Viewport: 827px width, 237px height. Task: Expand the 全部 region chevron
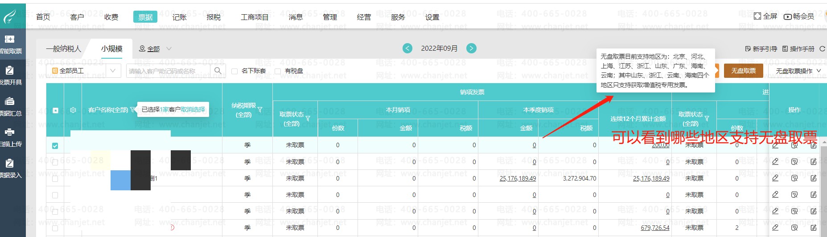point(169,48)
